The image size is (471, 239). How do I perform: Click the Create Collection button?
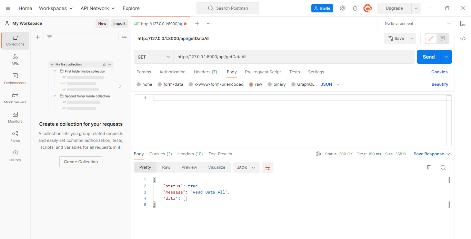point(81,162)
